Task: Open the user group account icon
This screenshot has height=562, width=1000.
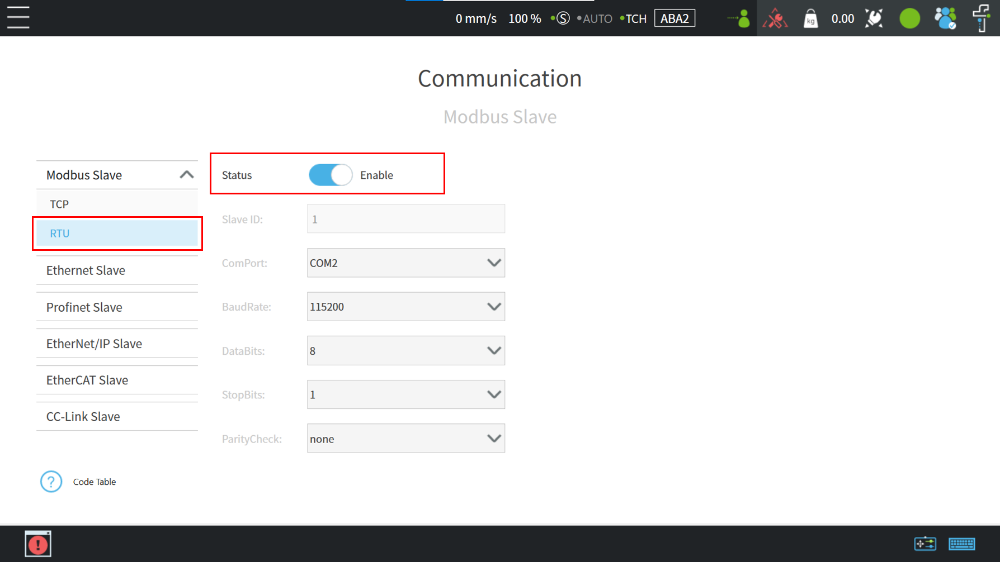Action: point(945,18)
